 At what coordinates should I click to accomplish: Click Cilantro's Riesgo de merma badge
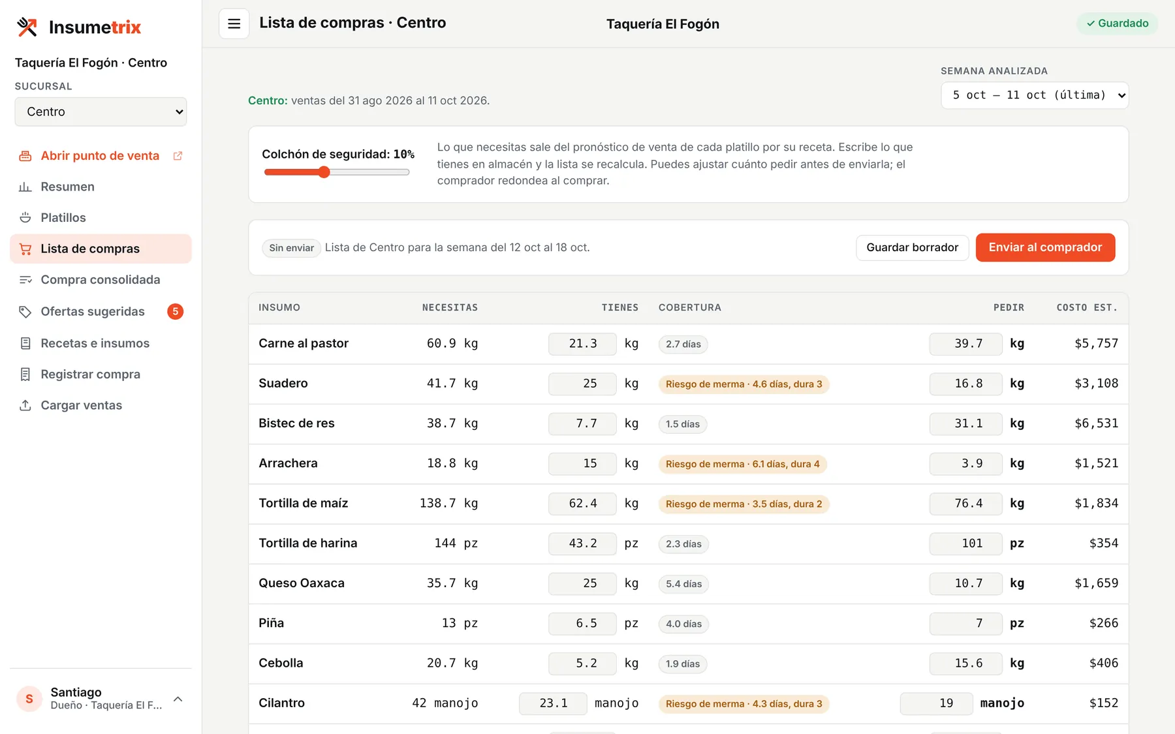click(744, 704)
